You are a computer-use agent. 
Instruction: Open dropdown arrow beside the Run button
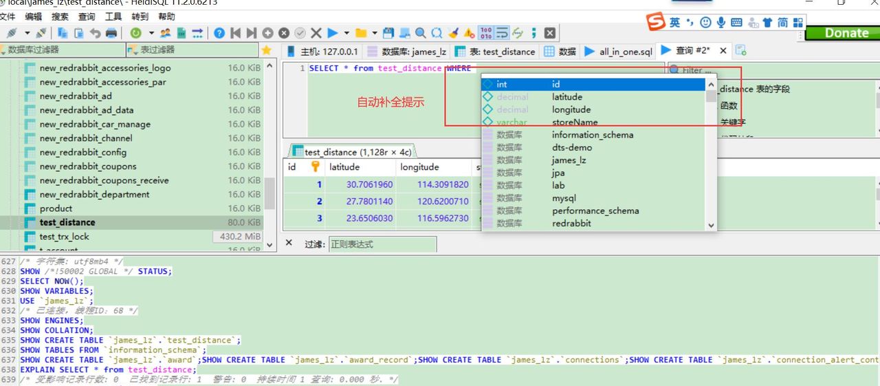click(x=346, y=33)
